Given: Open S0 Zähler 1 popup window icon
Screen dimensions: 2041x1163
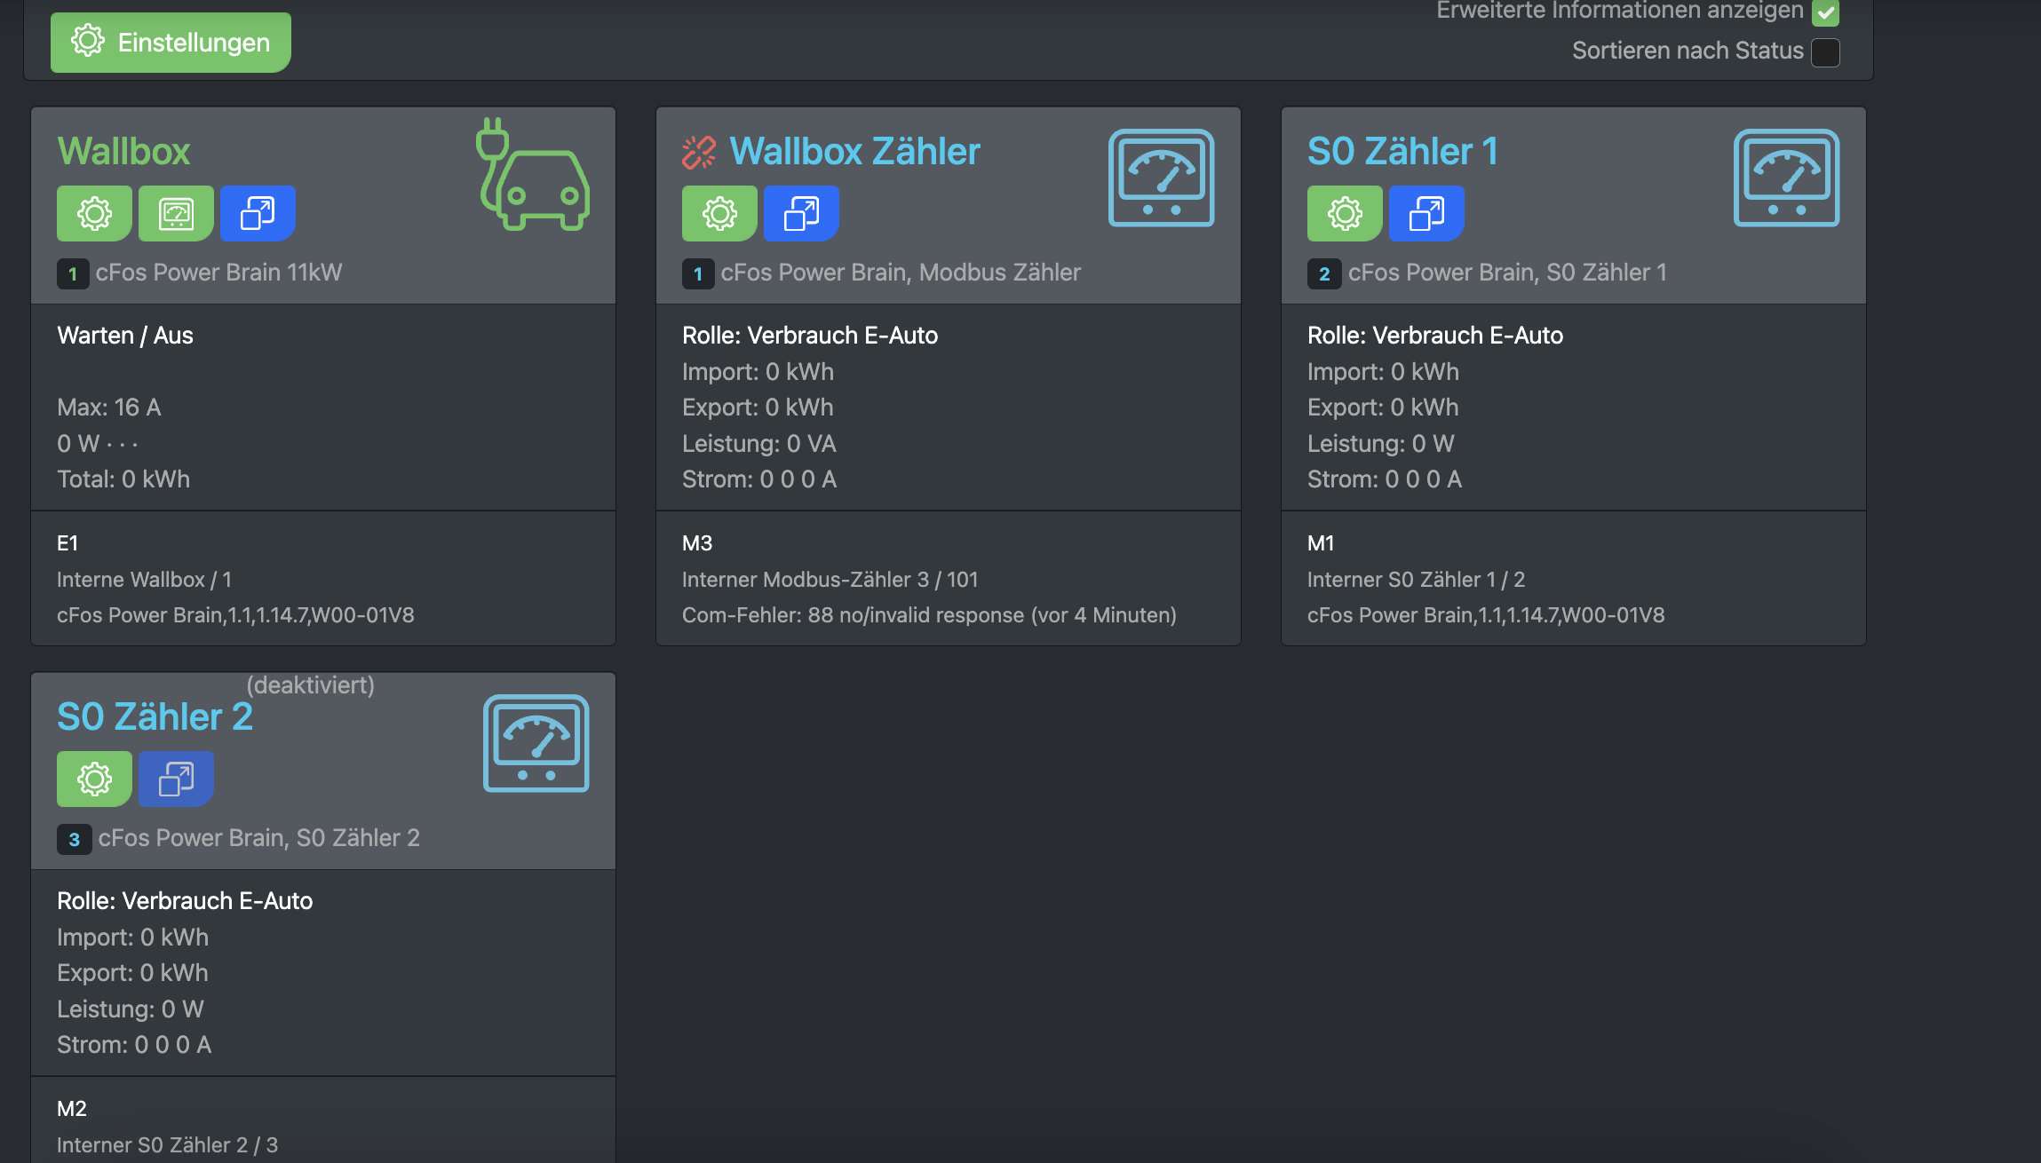Looking at the screenshot, I should coord(1426,213).
